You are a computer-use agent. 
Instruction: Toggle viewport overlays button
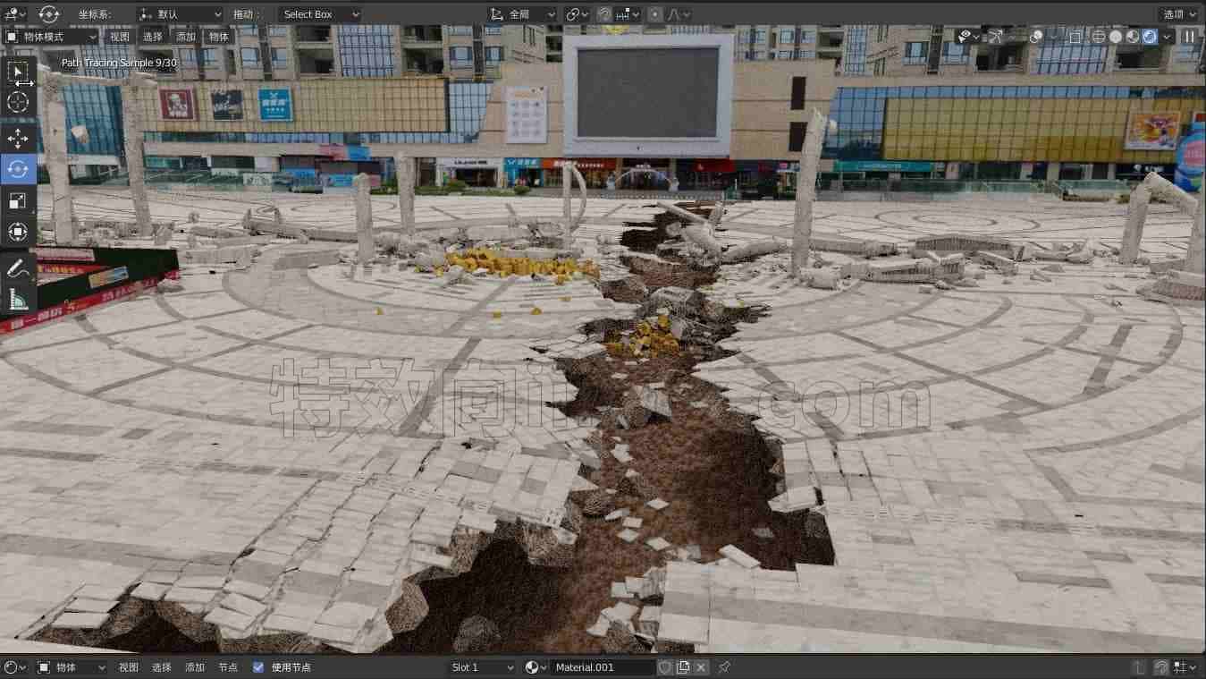point(1036,37)
